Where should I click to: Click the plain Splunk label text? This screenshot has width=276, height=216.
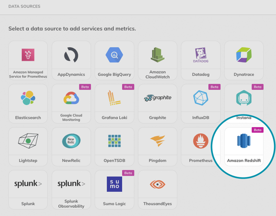click(28, 204)
